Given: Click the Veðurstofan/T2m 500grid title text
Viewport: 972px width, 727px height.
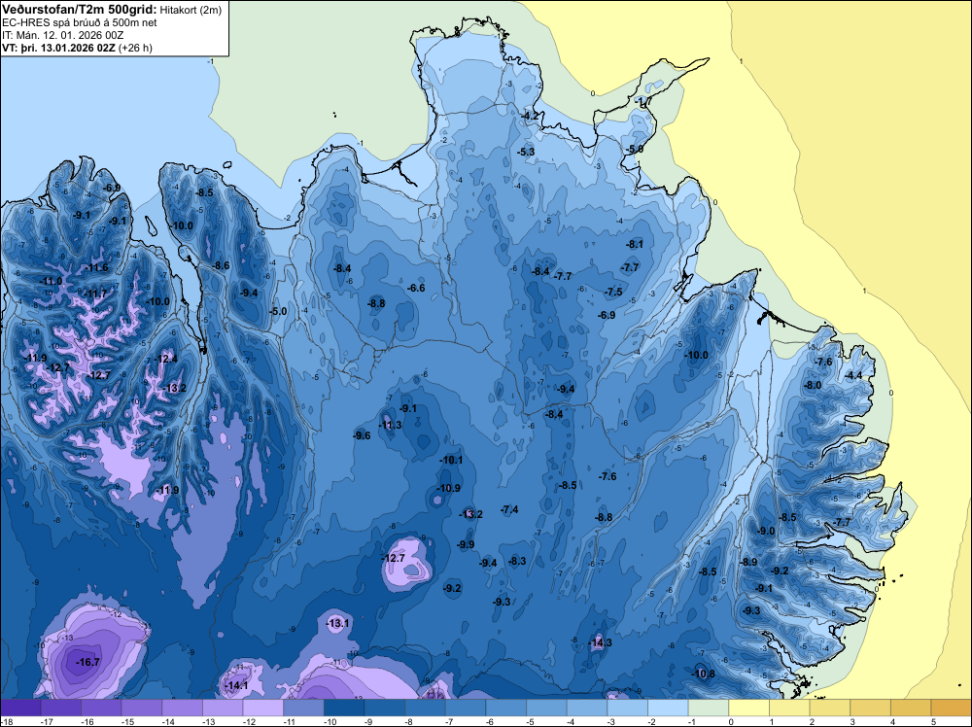Looking at the screenshot, I should point(80,9).
